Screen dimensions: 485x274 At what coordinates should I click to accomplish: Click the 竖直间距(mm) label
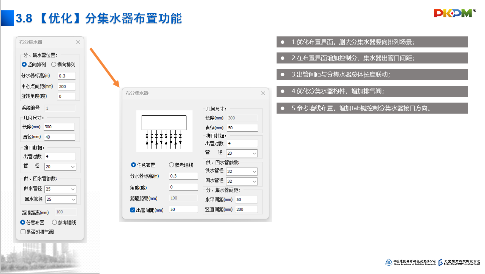(x=219, y=210)
